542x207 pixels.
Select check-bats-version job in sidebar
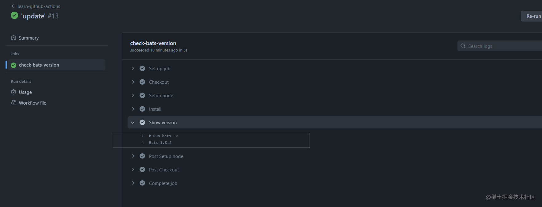pos(39,65)
